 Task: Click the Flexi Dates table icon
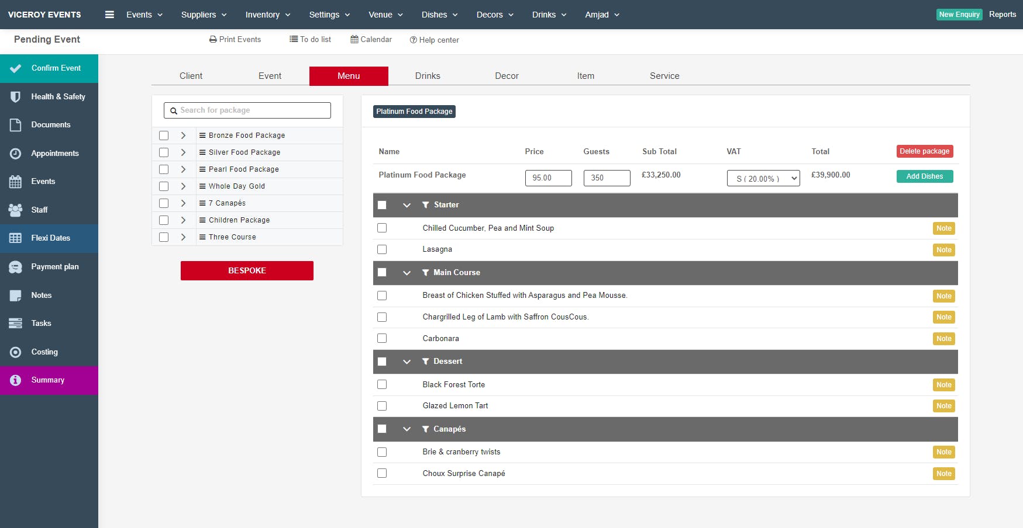(x=16, y=238)
